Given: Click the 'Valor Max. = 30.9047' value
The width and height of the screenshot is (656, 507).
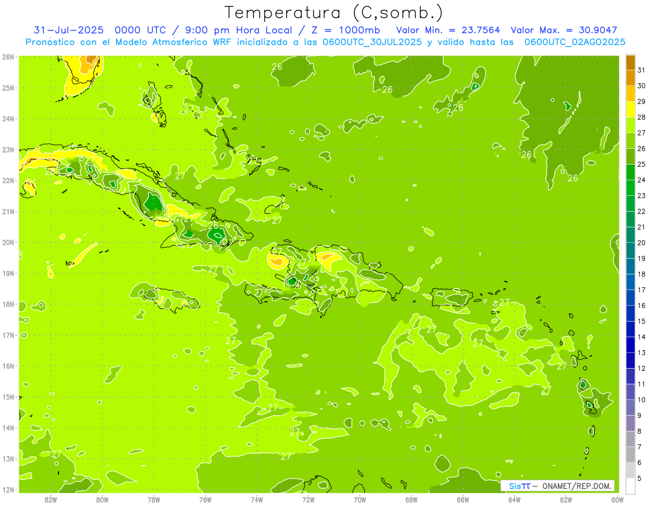Looking at the screenshot, I should pos(564,30).
